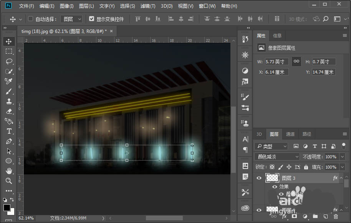The image size is (351, 223).
Task: Open the 类型 layer filter dropdown
Action: (x=271, y=146)
